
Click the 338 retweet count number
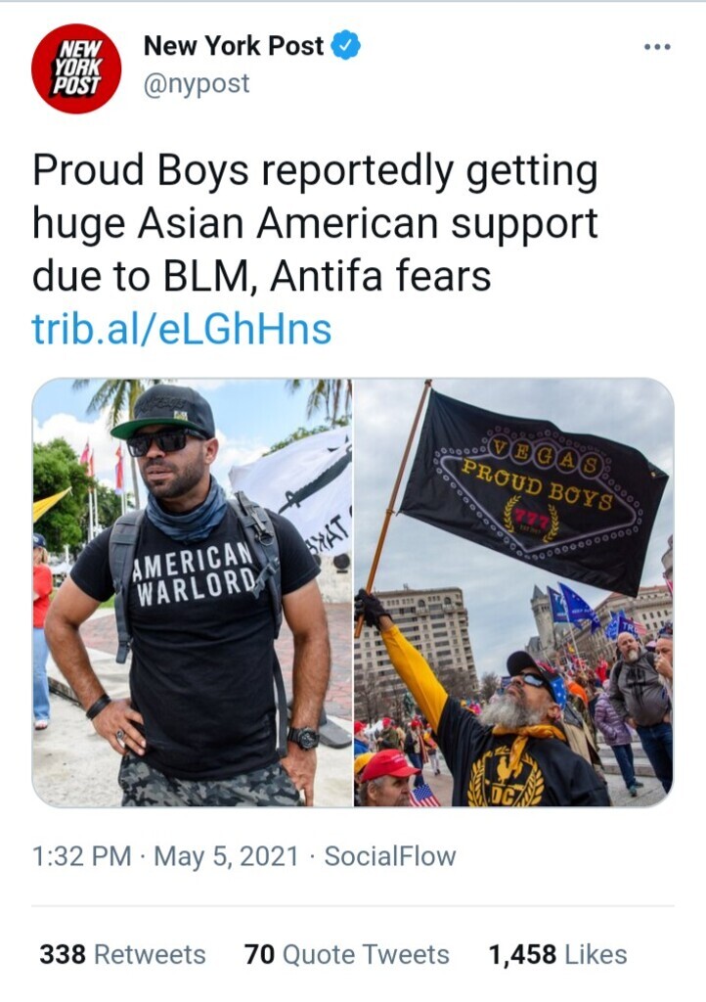point(63,954)
